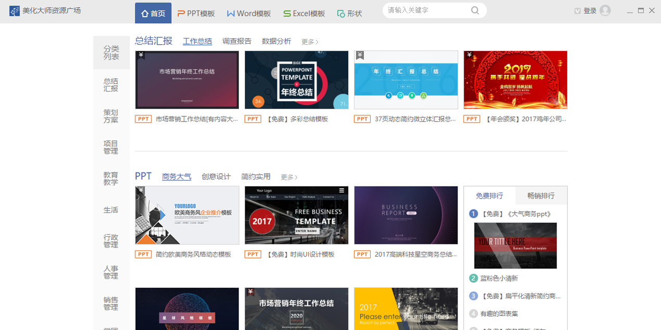
Task: Open yellow 2017 Please enter title thumbnail
Action: 406,309
